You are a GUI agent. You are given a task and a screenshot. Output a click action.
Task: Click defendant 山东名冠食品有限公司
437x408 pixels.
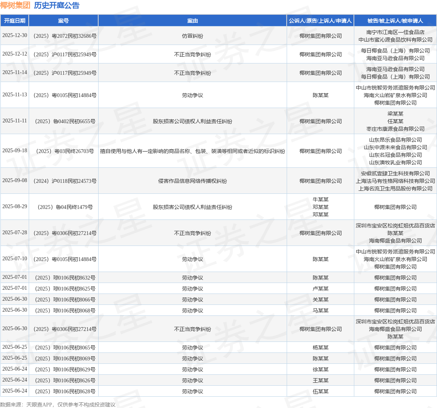(395, 155)
